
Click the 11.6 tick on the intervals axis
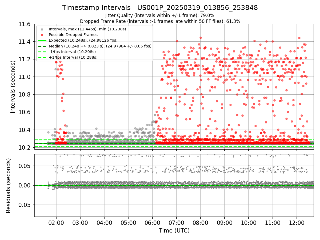(x=25, y=24)
